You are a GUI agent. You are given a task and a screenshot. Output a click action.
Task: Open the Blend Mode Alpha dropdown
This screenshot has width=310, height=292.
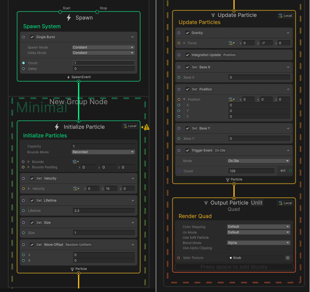(259, 243)
